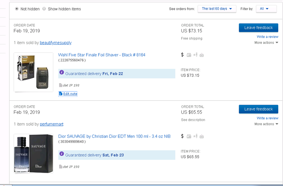This screenshot has width=283, height=186.
Task: Expand More actions for the Dior Sauvage order
Action: [266, 124]
